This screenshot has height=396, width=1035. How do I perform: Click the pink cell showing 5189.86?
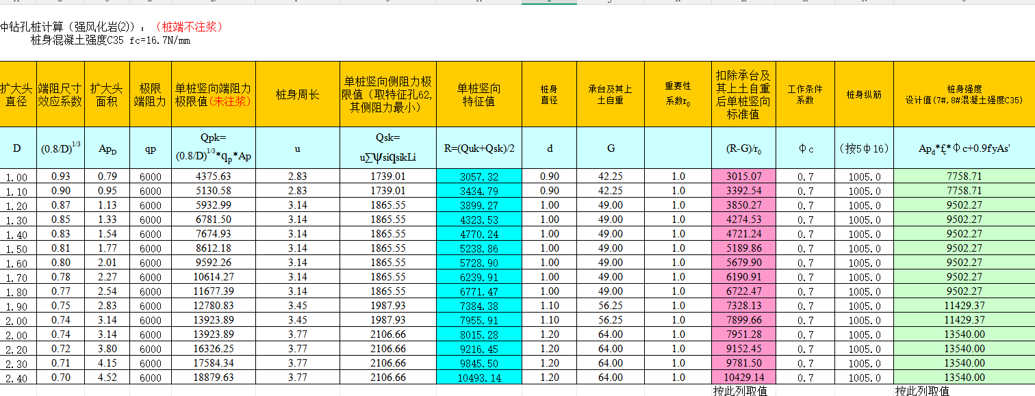(x=743, y=248)
